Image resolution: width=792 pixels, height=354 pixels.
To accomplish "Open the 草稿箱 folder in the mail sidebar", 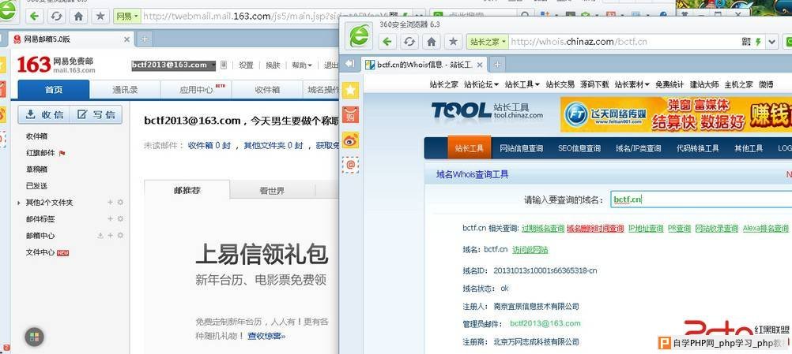I will (37, 170).
